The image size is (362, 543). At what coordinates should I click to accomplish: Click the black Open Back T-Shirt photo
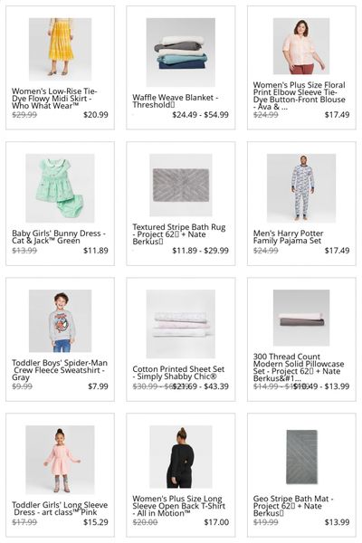(180, 456)
